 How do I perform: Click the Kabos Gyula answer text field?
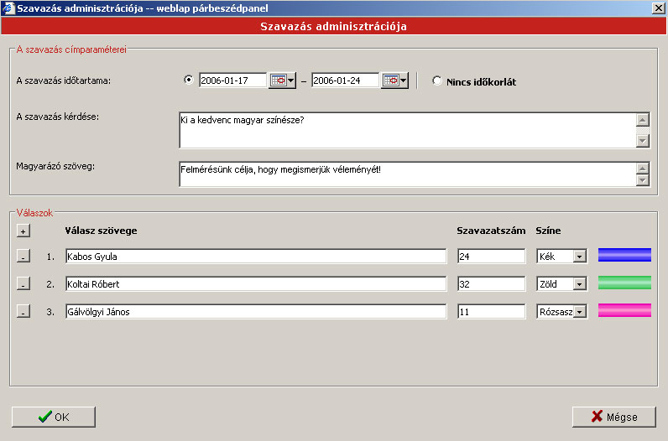pyautogui.click(x=255, y=257)
